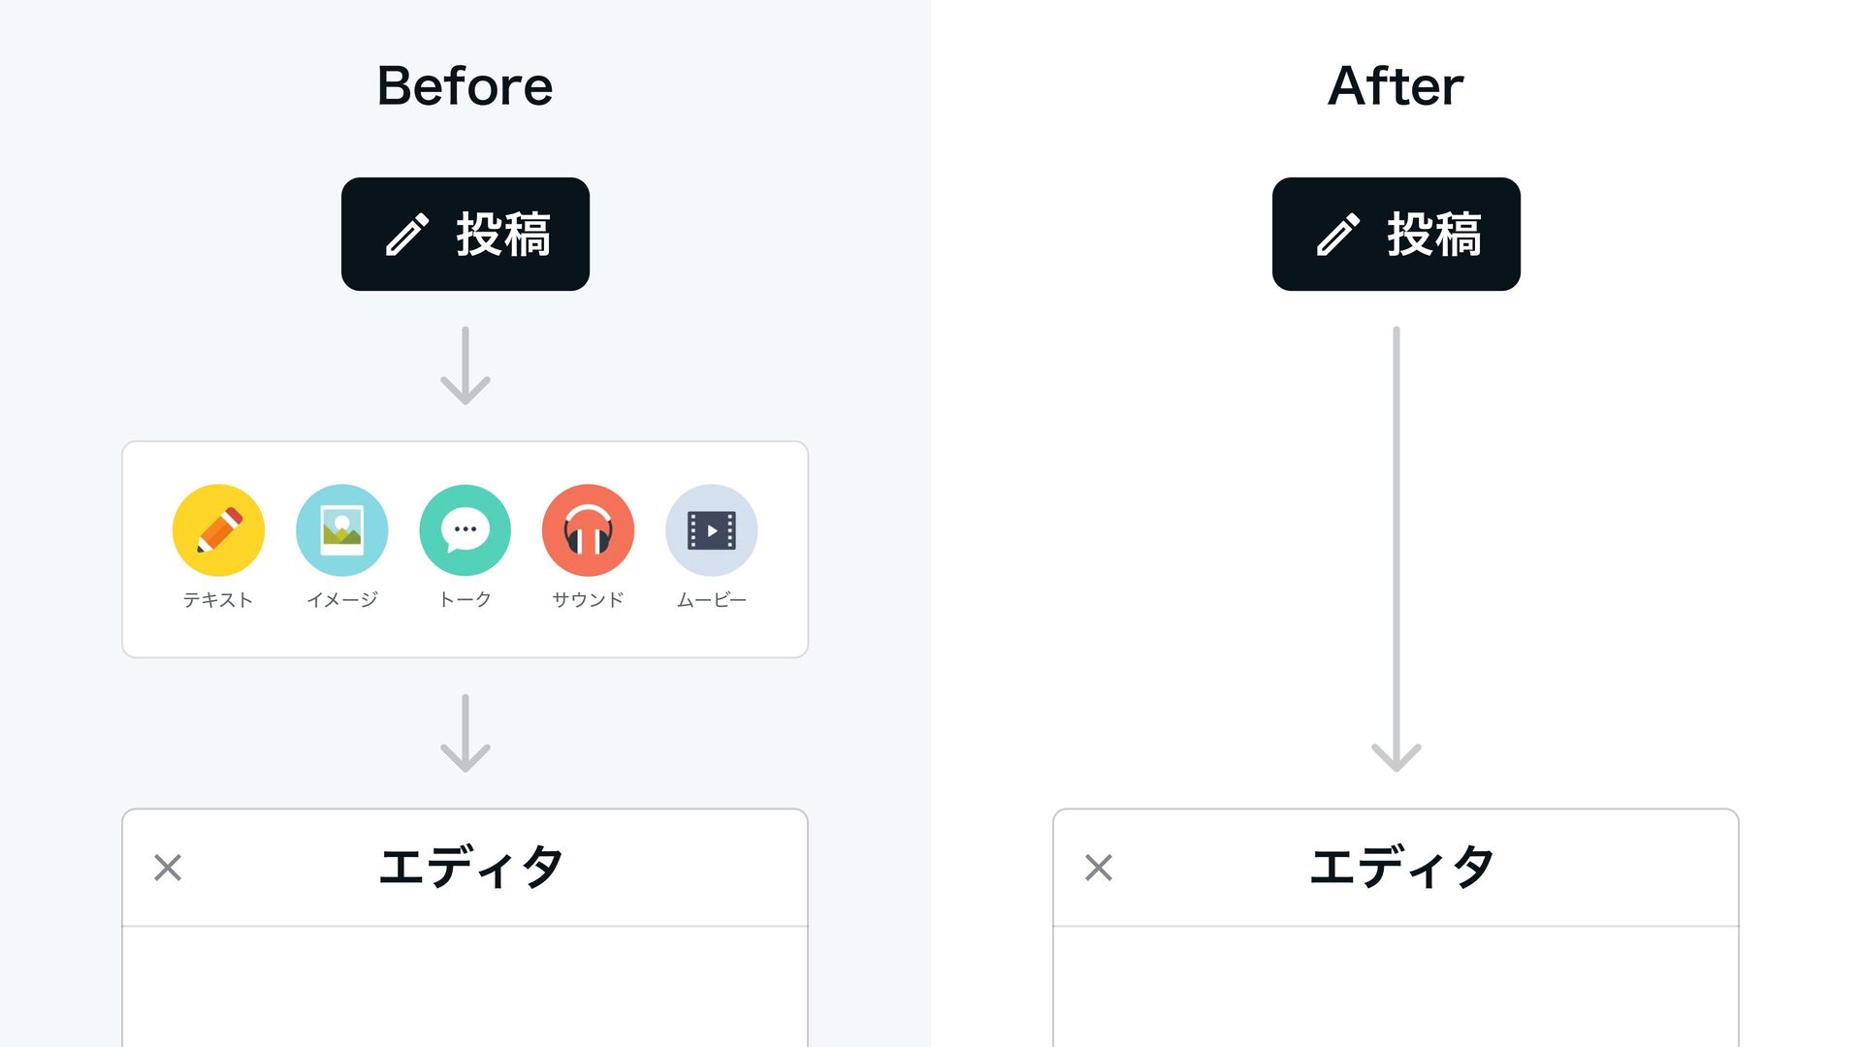This screenshot has width=1862, height=1047.
Task: Choose the green トーク chat icon
Action: 465,530
